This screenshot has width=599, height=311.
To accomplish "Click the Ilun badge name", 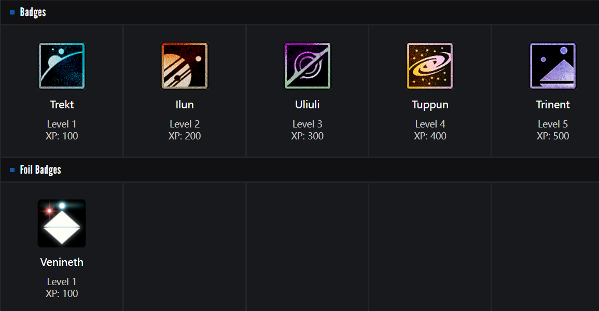I will click(x=185, y=105).
